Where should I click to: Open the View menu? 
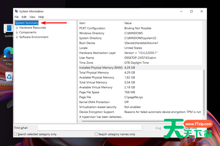click(32, 17)
